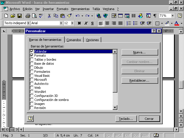Check the Dibujo toolbar checkbox
This screenshot has height=138, width=184.
[32, 67]
